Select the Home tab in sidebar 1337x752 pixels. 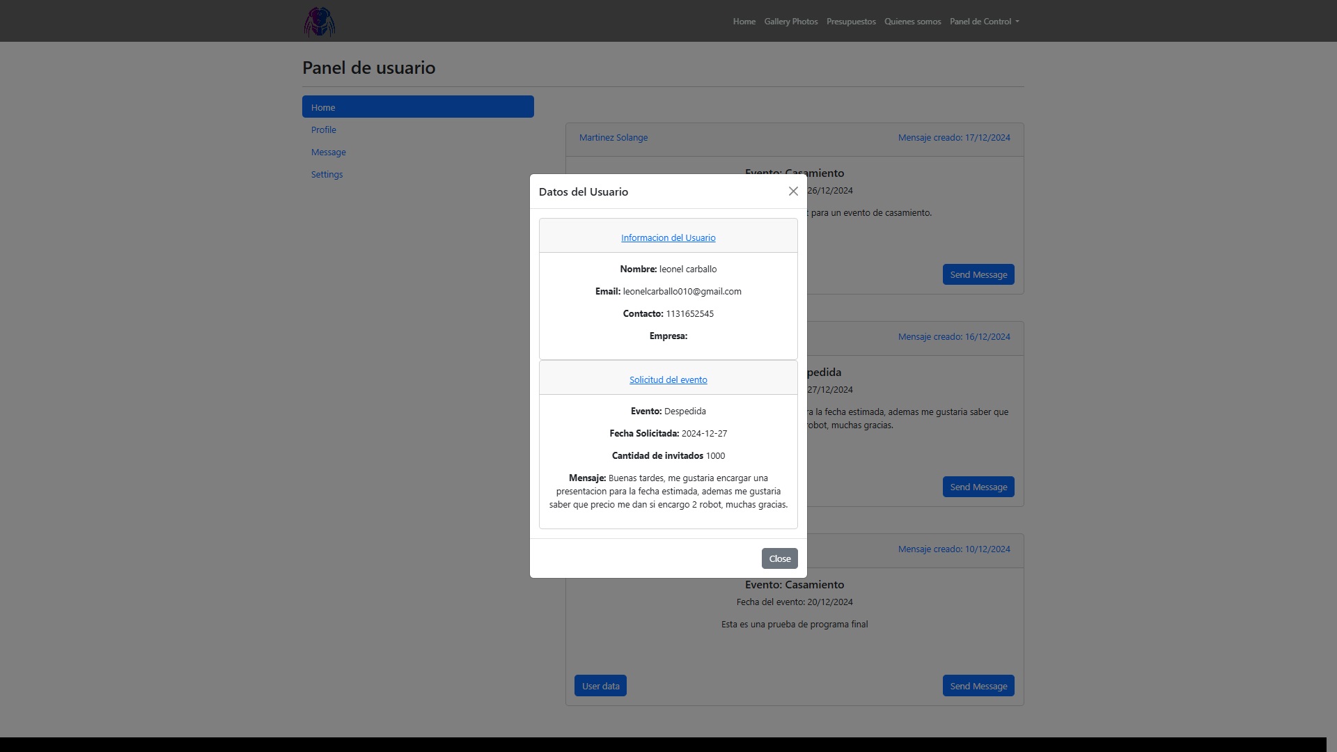click(x=418, y=107)
